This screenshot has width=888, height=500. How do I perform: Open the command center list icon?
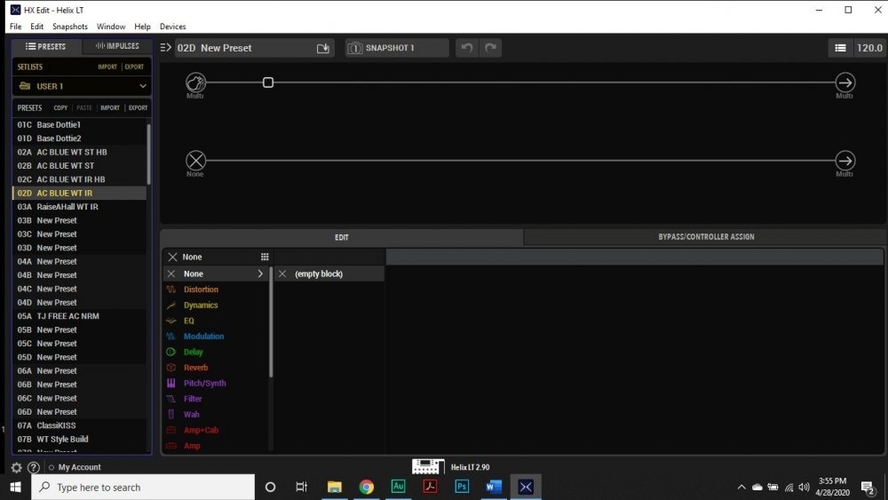pyautogui.click(x=840, y=48)
